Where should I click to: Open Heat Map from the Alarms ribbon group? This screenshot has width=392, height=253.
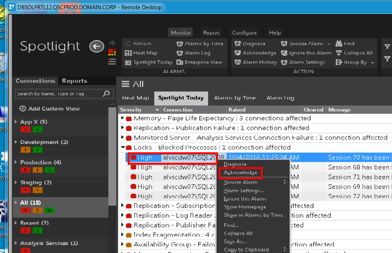click(141, 53)
